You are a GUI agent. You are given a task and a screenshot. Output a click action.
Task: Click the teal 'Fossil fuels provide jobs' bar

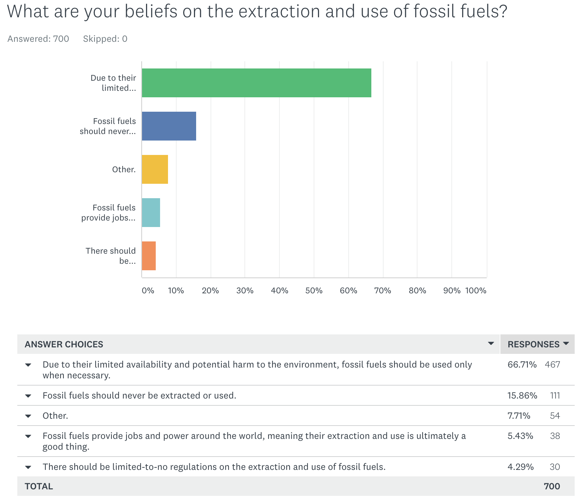tap(151, 213)
